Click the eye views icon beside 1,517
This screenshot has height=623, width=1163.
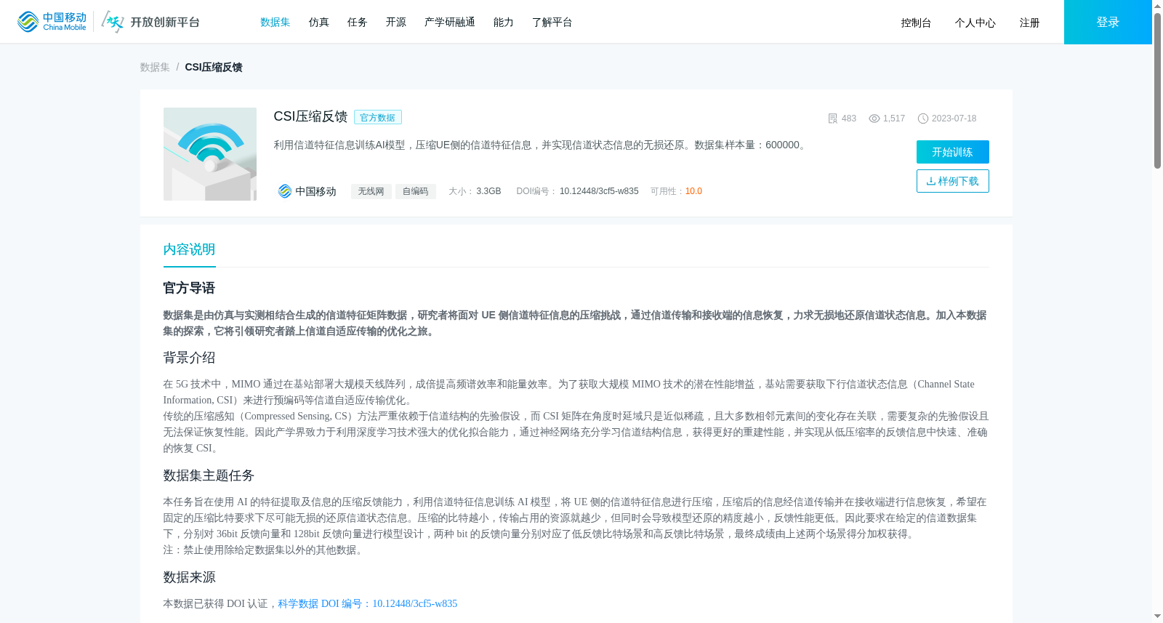[874, 118]
